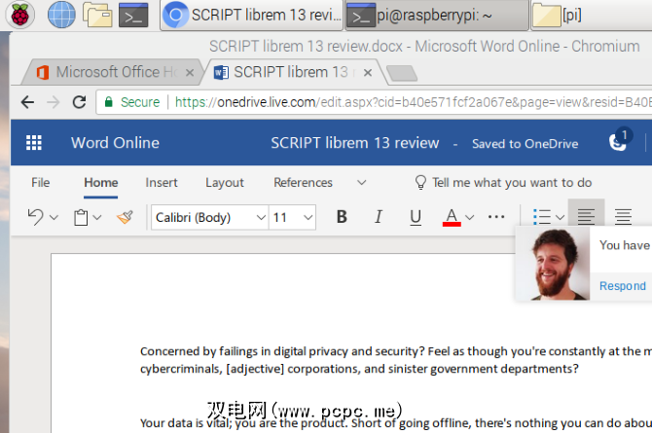This screenshot has width=652, height=433.
Task: Close the SCRIPT librem 13 tab
Action: pos(368,73)
